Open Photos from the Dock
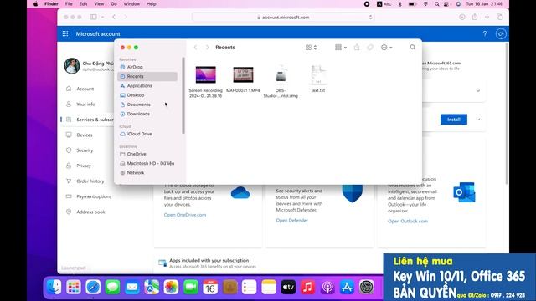Viewport: 536px width, 301px height. coord(171,288)
